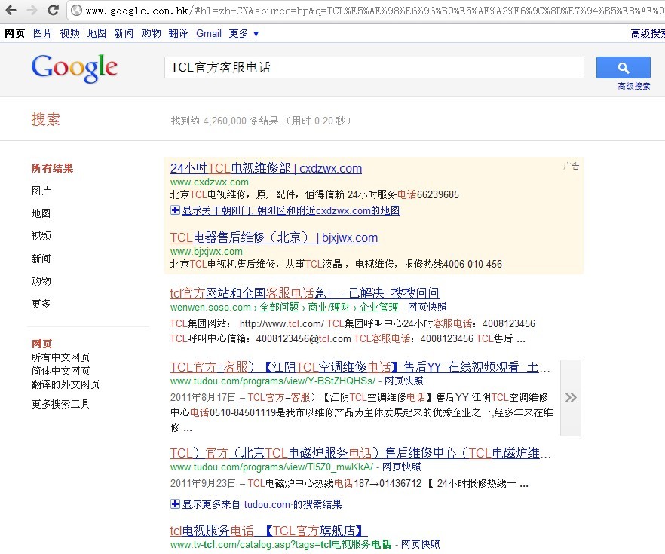The width and height of the screenshot is (665, 554).
Task: Open 地图 in the top navigation
Action: [x=97, y=33]
